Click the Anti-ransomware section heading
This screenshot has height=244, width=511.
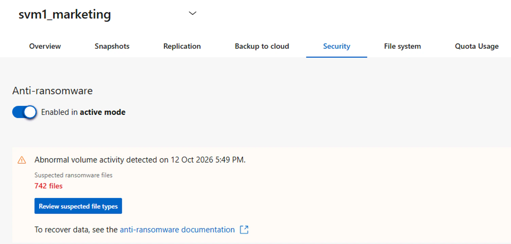pos(53,91)
